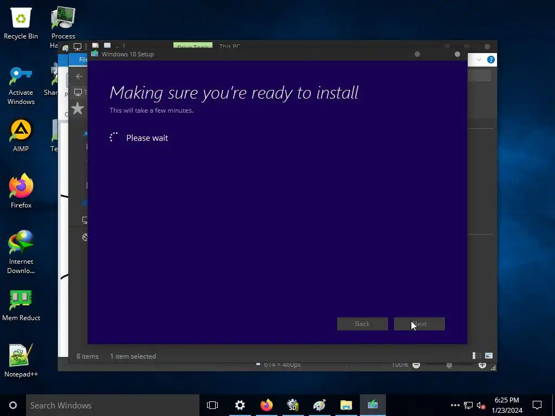Click the 'Please wait' text in Setup
Viewport: 555px width, 416px height.
click(x=147, y=138)
